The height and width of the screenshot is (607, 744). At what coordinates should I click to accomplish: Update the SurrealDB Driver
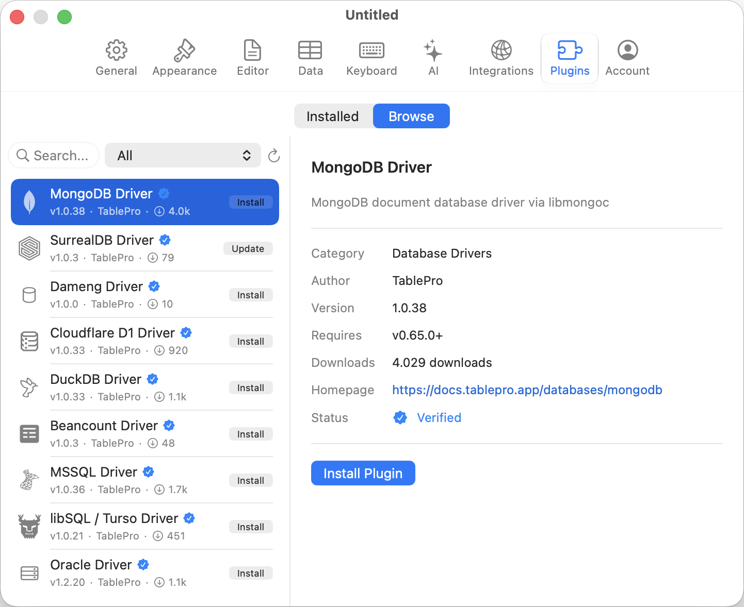[x=248, y=248]
